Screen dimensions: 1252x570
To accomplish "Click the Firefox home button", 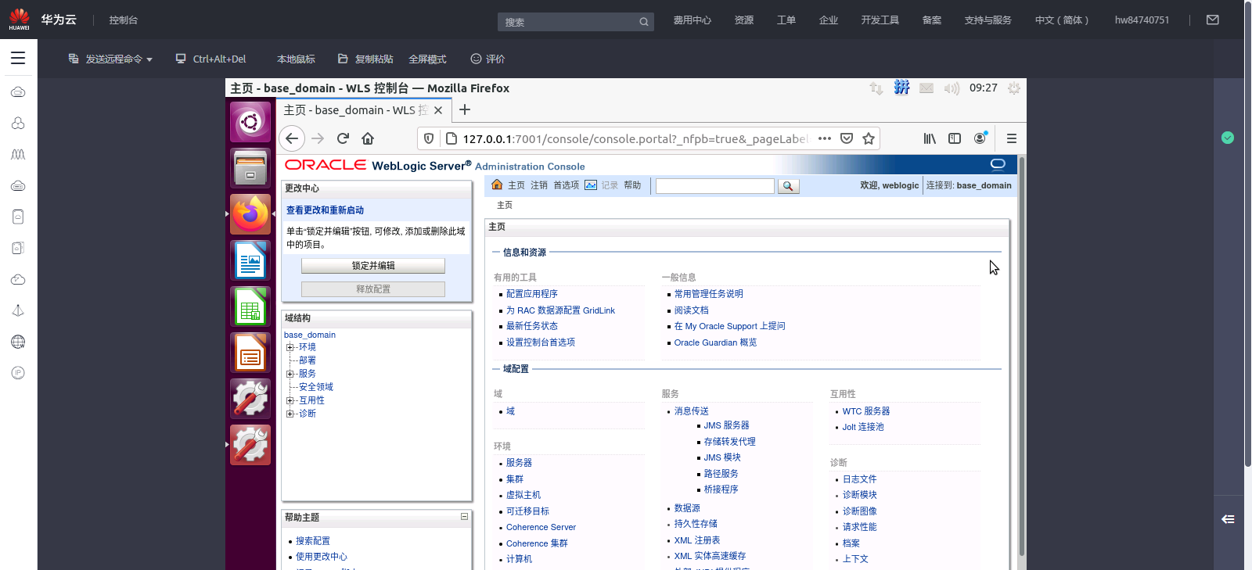I will pyautogui.click(x=368, y=138).
